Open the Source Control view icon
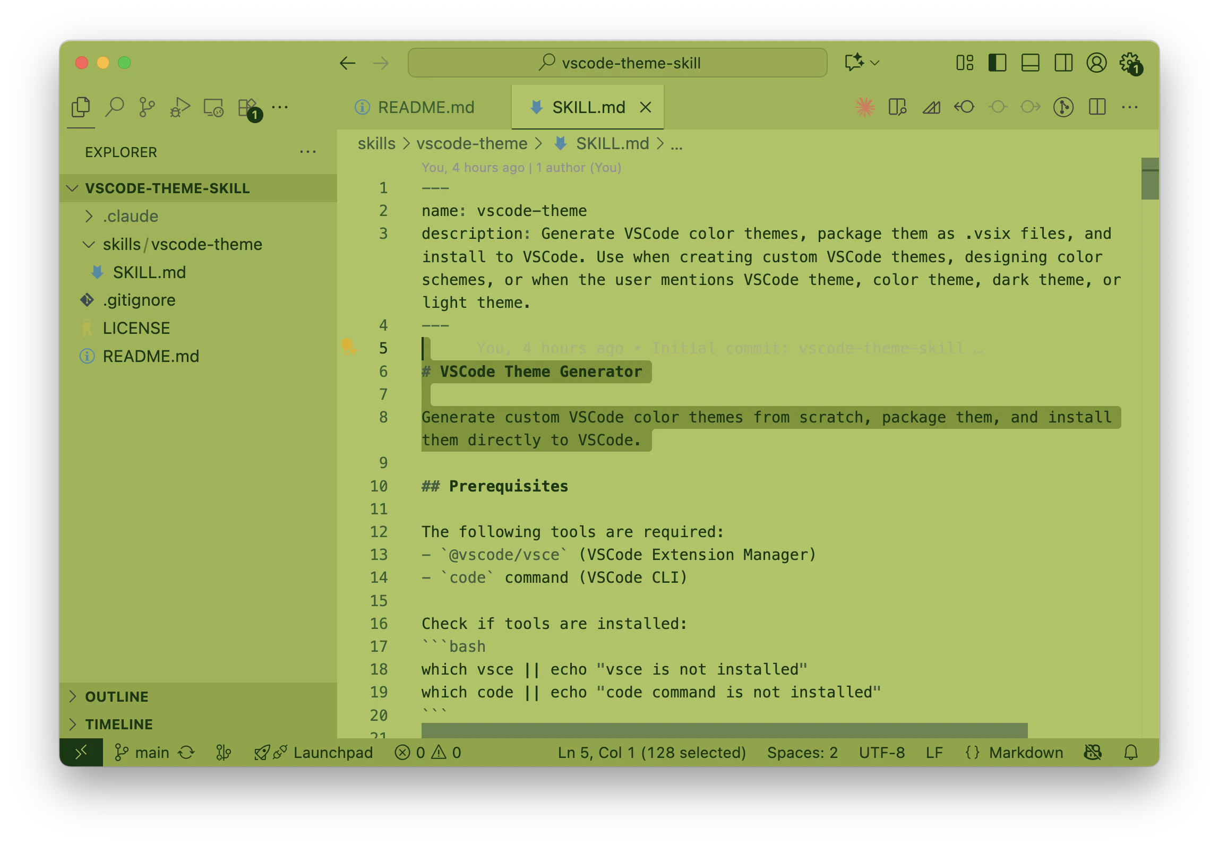The image size is (1219, 845). 147,108
